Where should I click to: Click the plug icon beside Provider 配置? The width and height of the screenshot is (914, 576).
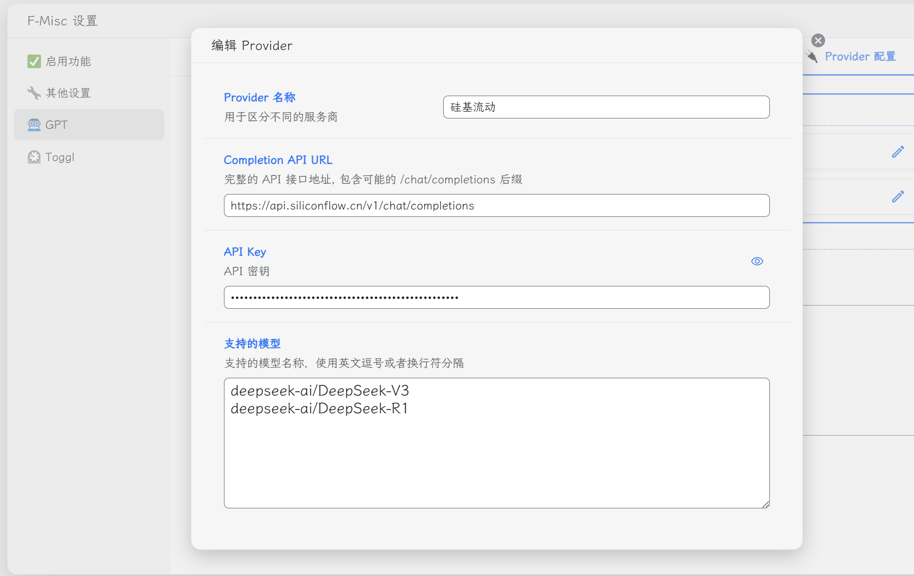[x=812, y=57]
